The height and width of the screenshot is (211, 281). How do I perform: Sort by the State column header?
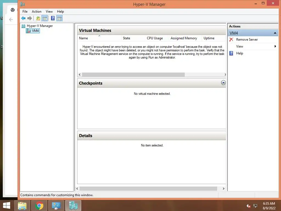133,38
